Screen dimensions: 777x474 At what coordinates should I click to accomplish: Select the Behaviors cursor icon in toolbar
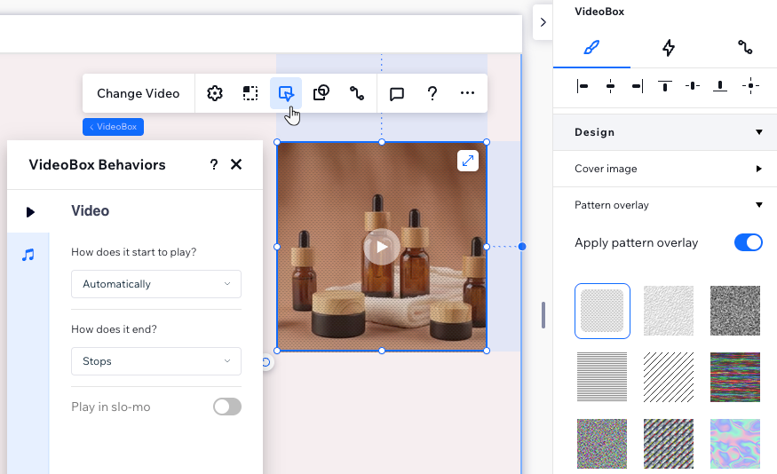pos(286,93)
